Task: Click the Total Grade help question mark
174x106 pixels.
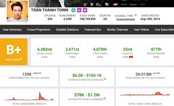Action: 21,59
